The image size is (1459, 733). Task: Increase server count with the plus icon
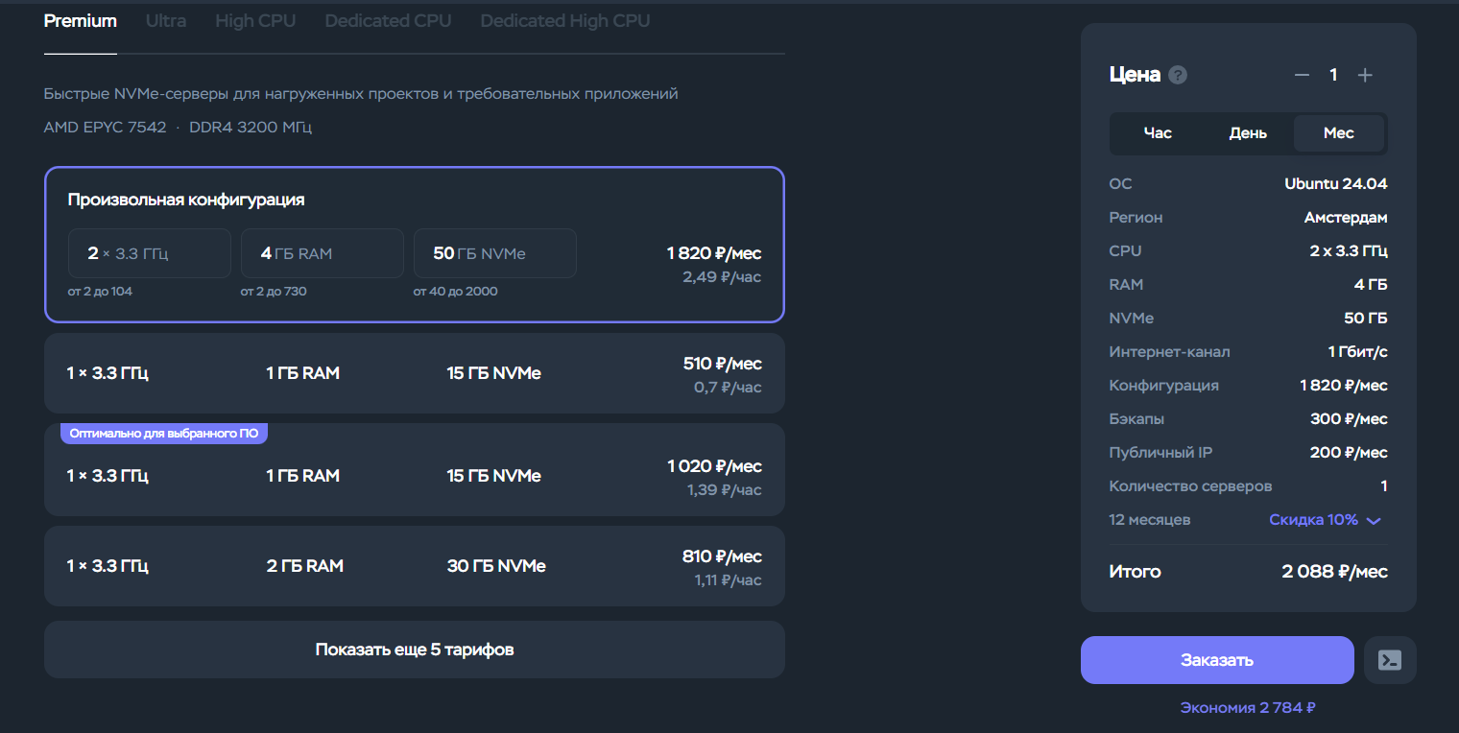coord(1365,75)
